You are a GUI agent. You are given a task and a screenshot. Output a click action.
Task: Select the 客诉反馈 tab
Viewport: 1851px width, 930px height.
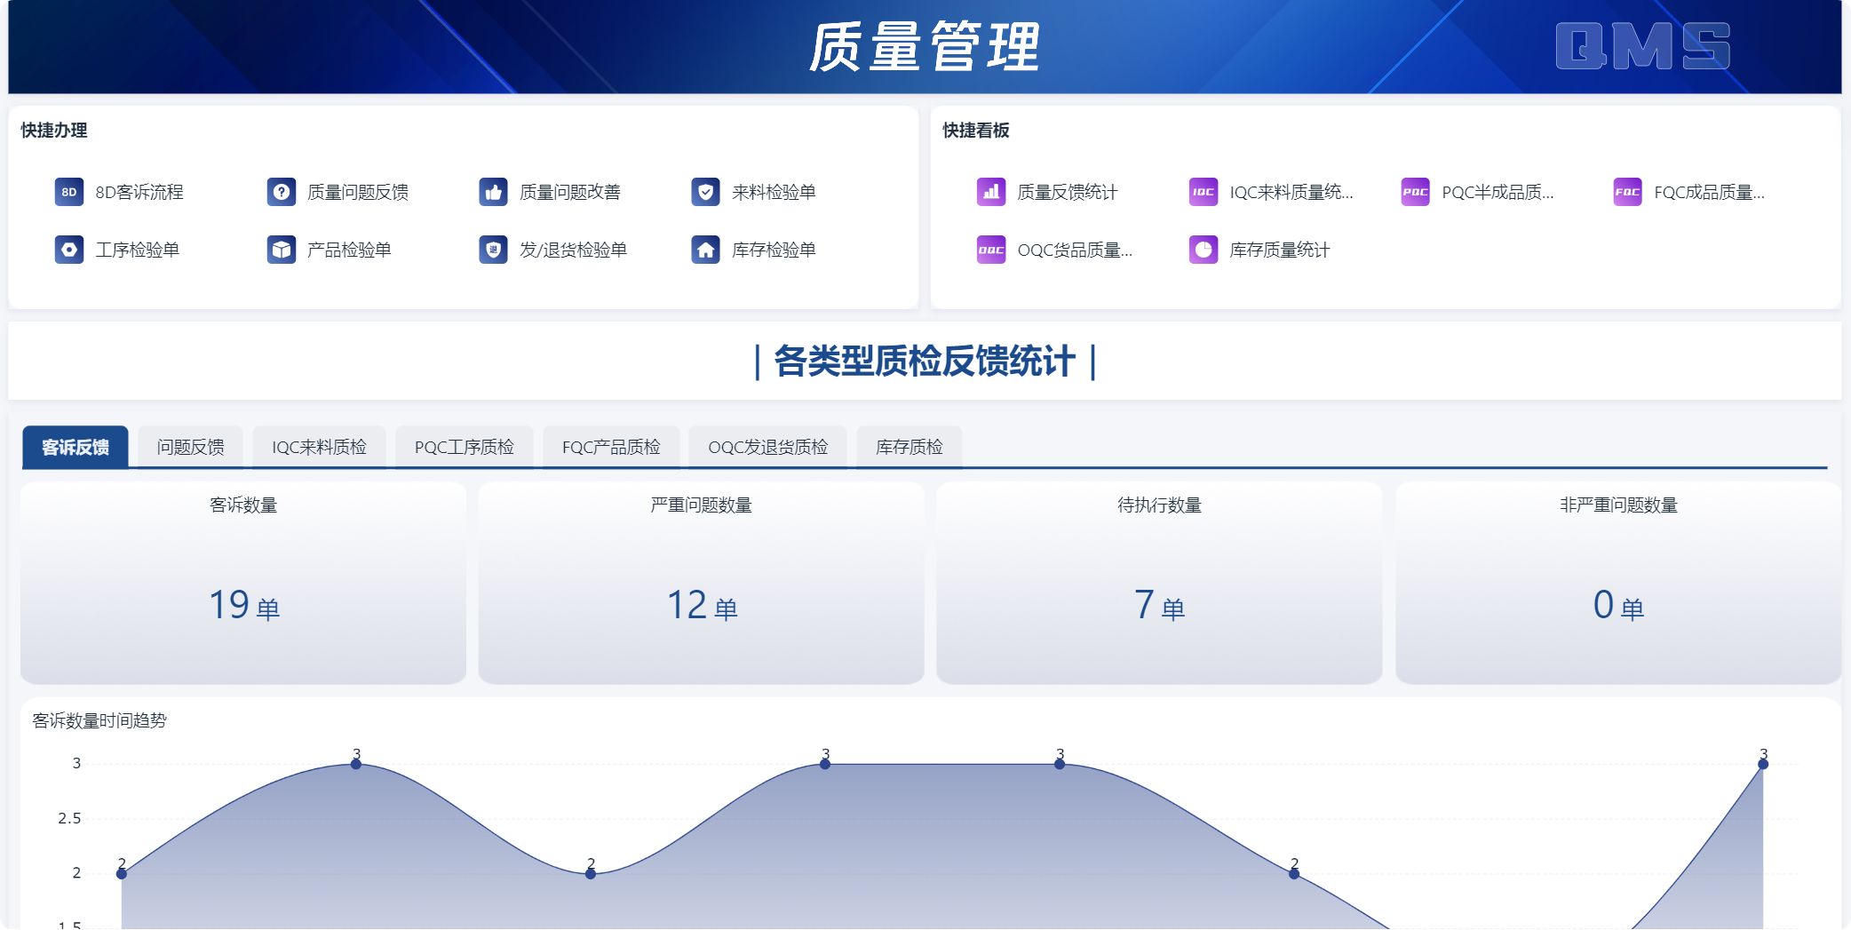pyautogui.click(x=75, y=447)
